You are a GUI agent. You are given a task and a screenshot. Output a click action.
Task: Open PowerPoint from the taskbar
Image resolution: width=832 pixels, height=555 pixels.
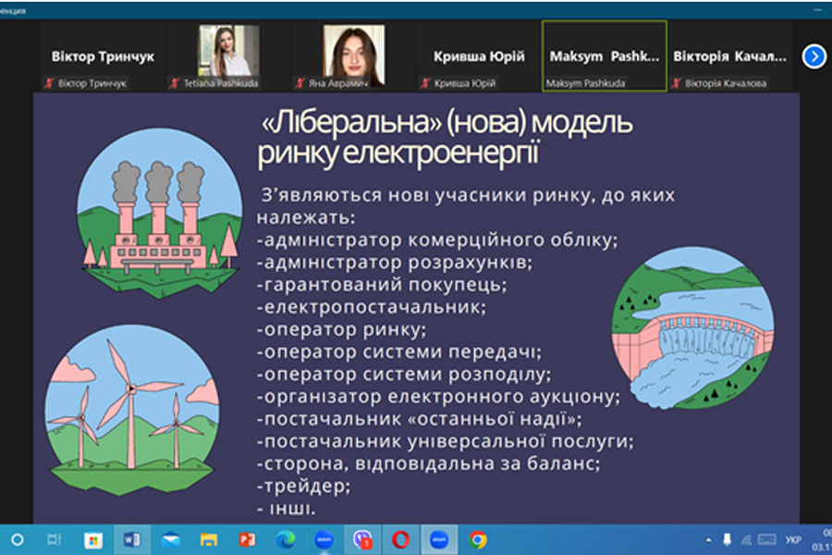click(x=247, y=539)
